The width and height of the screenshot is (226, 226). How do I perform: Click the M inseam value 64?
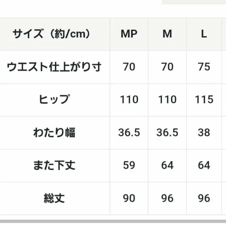pyautogui.click(x=167, y=165)
